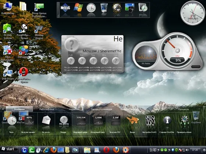Open the Рабочий стол shelf tab
Image resolution: width=206 pixels, height=154 pixels.
47,109
